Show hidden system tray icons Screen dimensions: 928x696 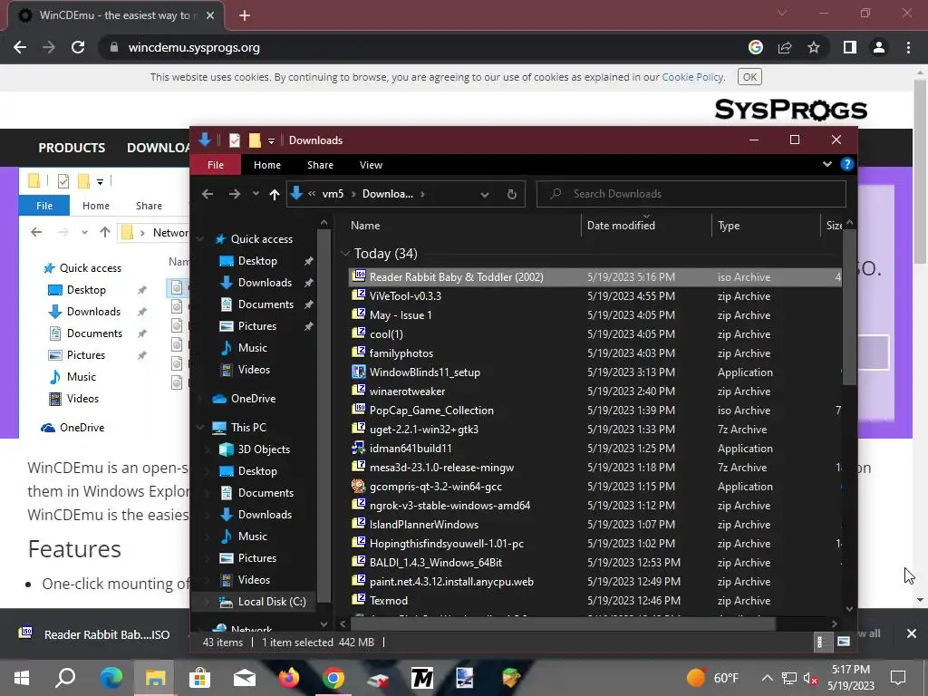767,678
